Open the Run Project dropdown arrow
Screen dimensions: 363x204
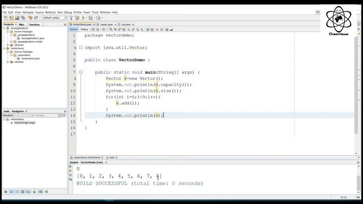click(x=87, y=18)
